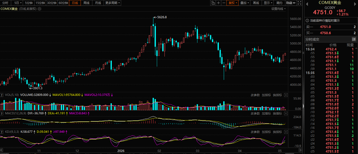This screenshot has width=358, height=154.
Task: Open 复权 adjustment dropdown
Action: (233, 3)
